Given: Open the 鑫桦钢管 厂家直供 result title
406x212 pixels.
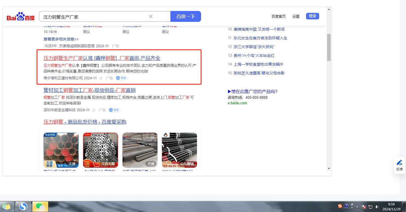Looking at the screenshot, I should click(x=102, y=58).
